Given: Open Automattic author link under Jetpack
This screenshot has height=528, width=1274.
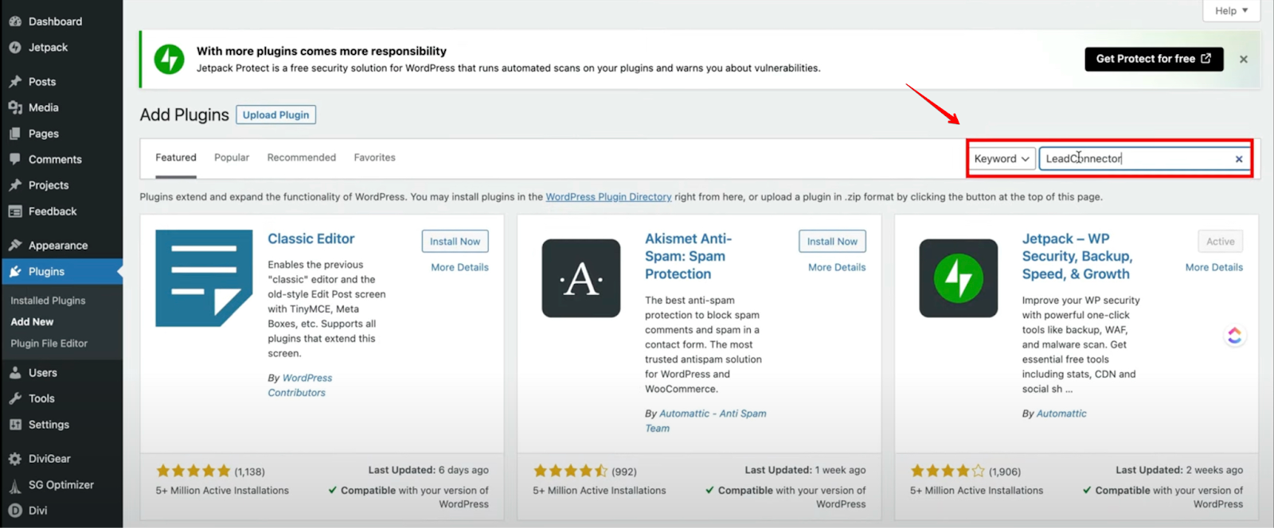Looking at the screenshot, I should pos(1061,413).
